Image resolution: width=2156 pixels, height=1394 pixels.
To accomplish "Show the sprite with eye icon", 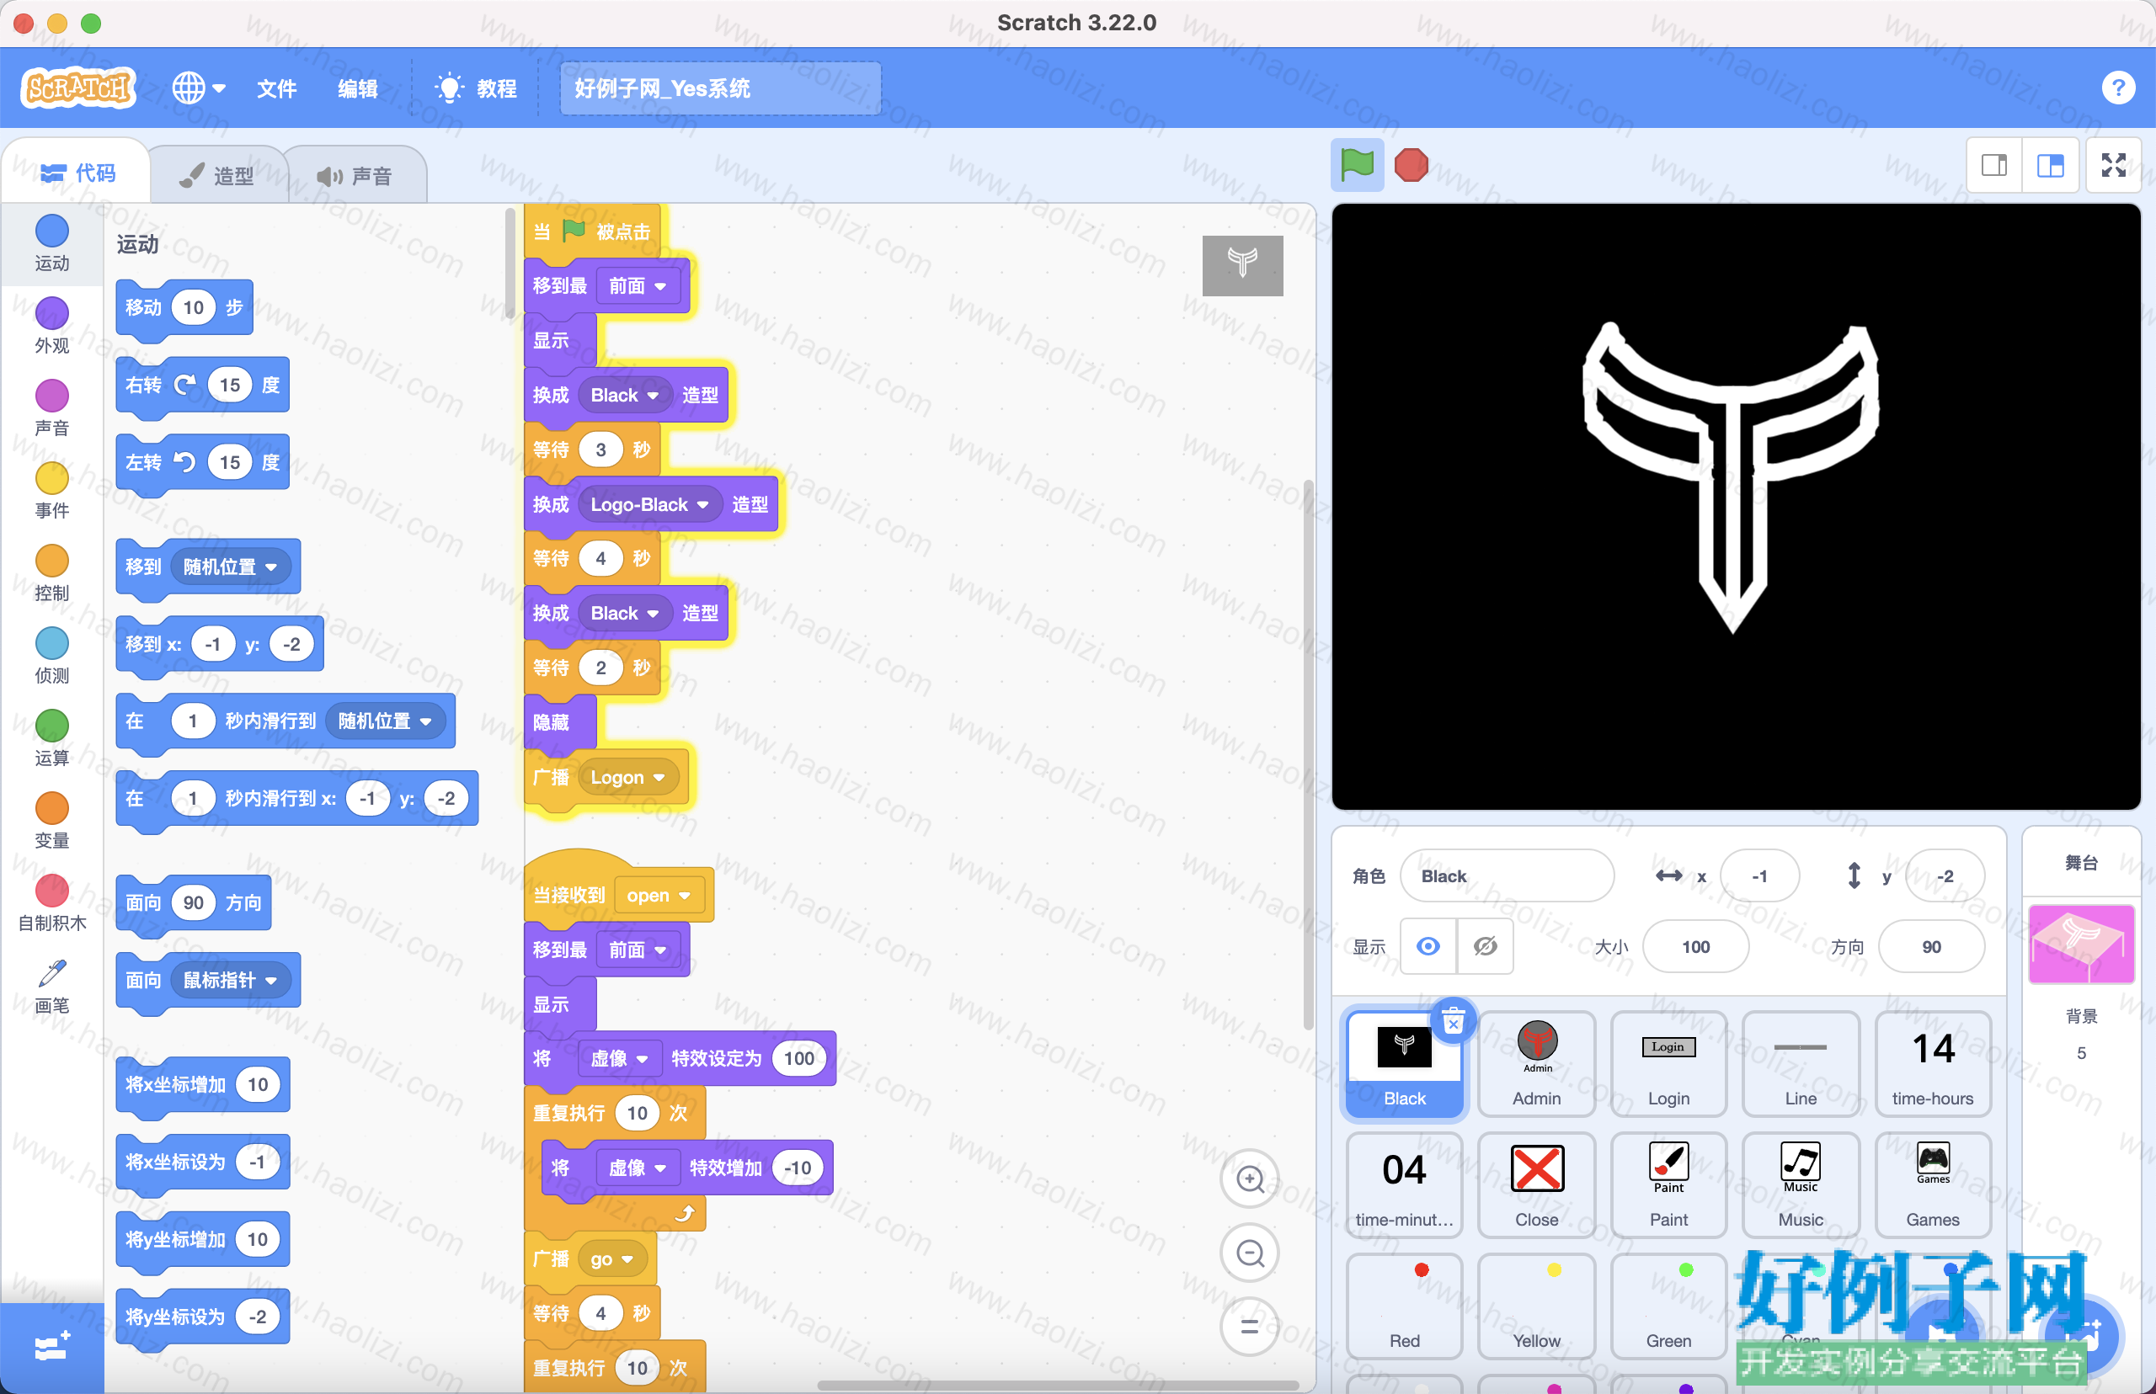I will click(1428, 946).
